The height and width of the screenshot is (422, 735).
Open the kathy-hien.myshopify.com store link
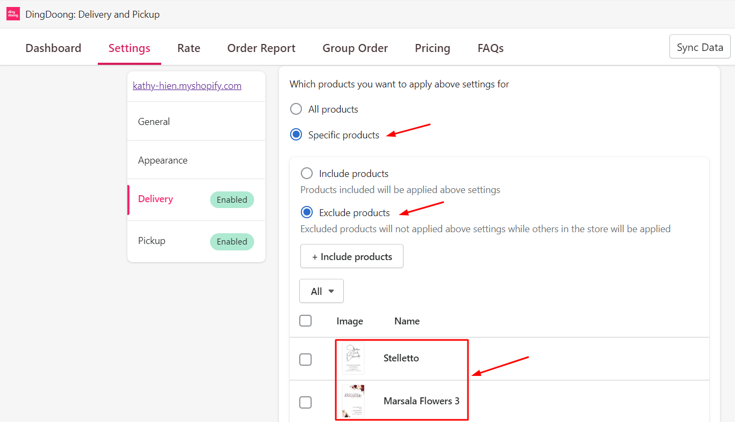pyautogui.click(x=187, y=86)
